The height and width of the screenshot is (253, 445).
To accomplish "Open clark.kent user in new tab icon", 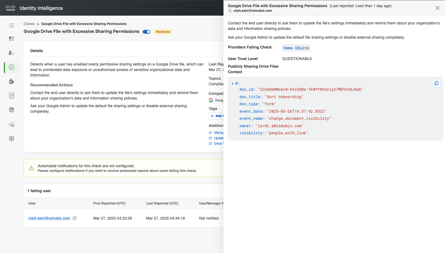I will 74,218.
